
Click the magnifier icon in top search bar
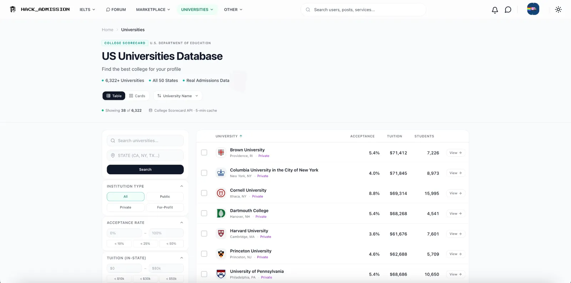308,10
